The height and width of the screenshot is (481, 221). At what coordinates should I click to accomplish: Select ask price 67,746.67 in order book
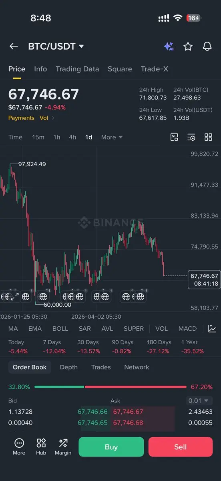[x=128, y=412]
